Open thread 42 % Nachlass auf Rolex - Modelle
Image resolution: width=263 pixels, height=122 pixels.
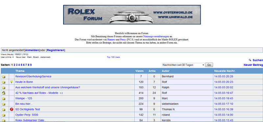pyautogui.click(x=37, y=93)
